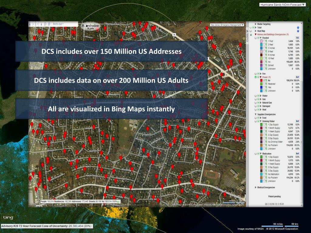Viewport: 311px width, 233px height.
Task: Click the sort icon on the Medication row
Action: coord(298,154)
